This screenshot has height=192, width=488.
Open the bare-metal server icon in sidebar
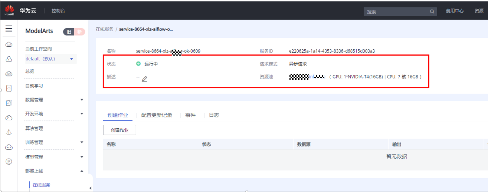9,88
